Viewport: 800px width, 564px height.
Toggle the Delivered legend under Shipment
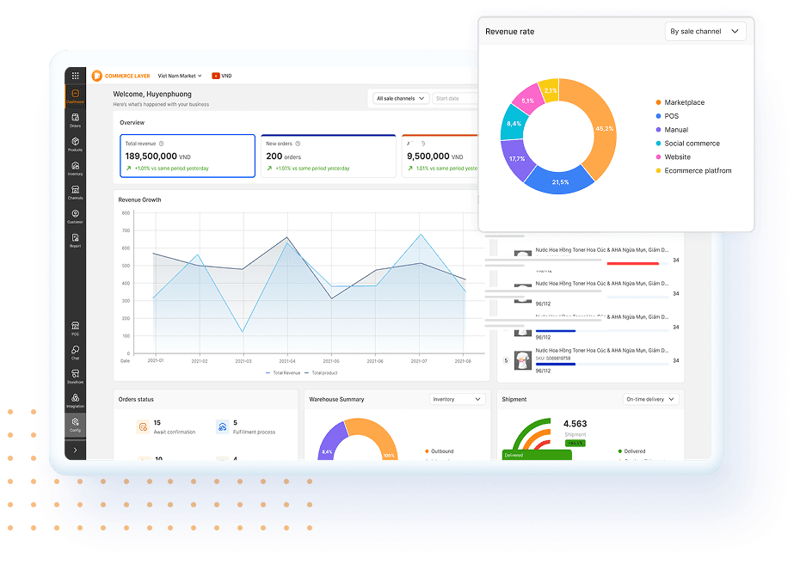pyautogui.click(x=634, y=450)
